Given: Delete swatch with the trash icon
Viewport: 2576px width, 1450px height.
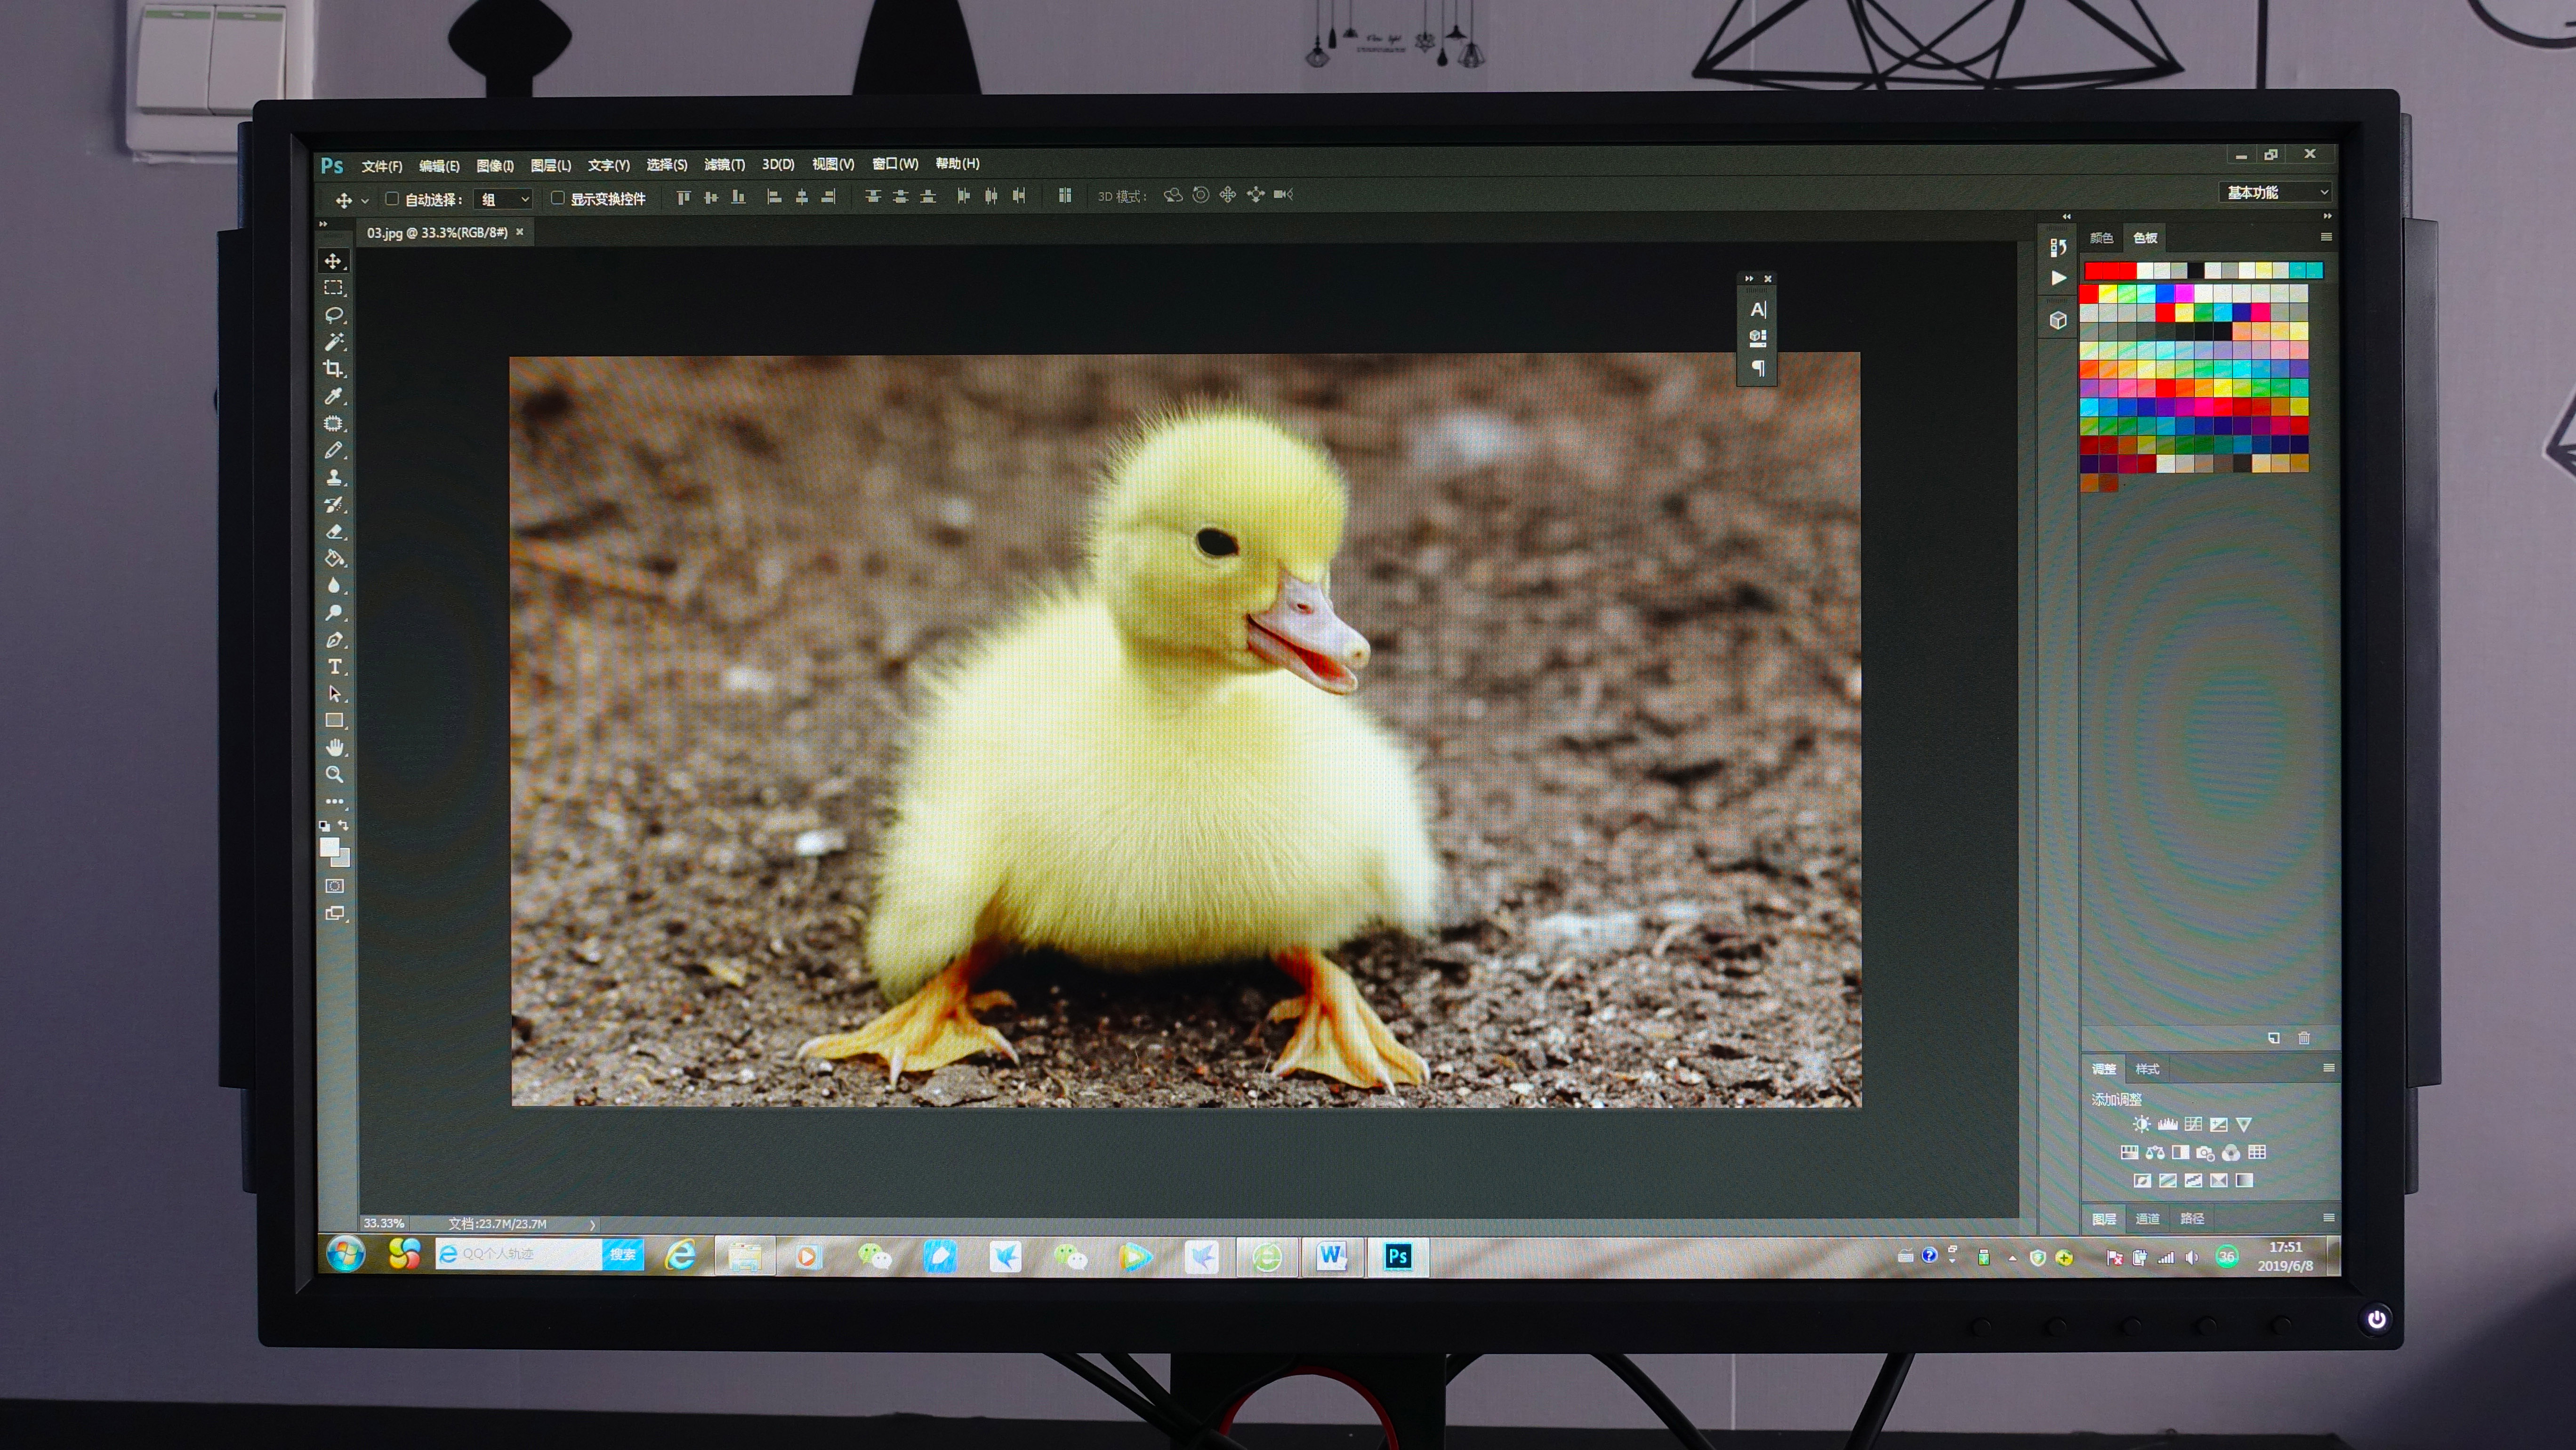Looking at the screenshot, I should tap(2304, 1038).
